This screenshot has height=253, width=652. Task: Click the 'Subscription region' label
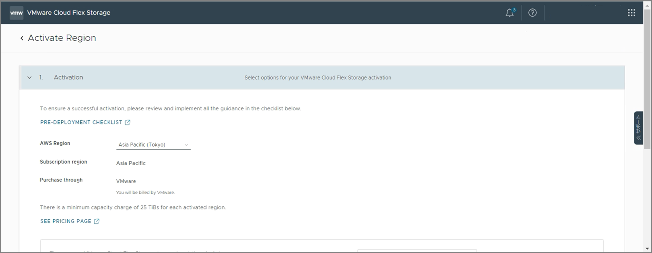(63, 162)
